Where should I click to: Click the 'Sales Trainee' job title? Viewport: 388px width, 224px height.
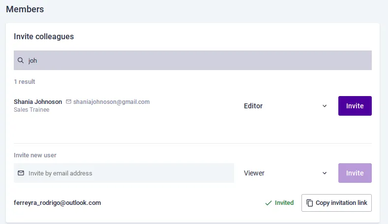(x=31, y=109)
